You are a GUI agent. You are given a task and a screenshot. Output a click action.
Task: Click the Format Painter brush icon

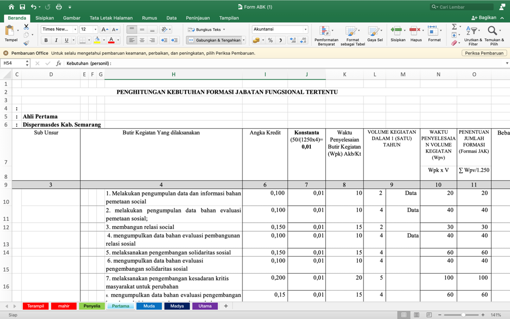(26, 43)
